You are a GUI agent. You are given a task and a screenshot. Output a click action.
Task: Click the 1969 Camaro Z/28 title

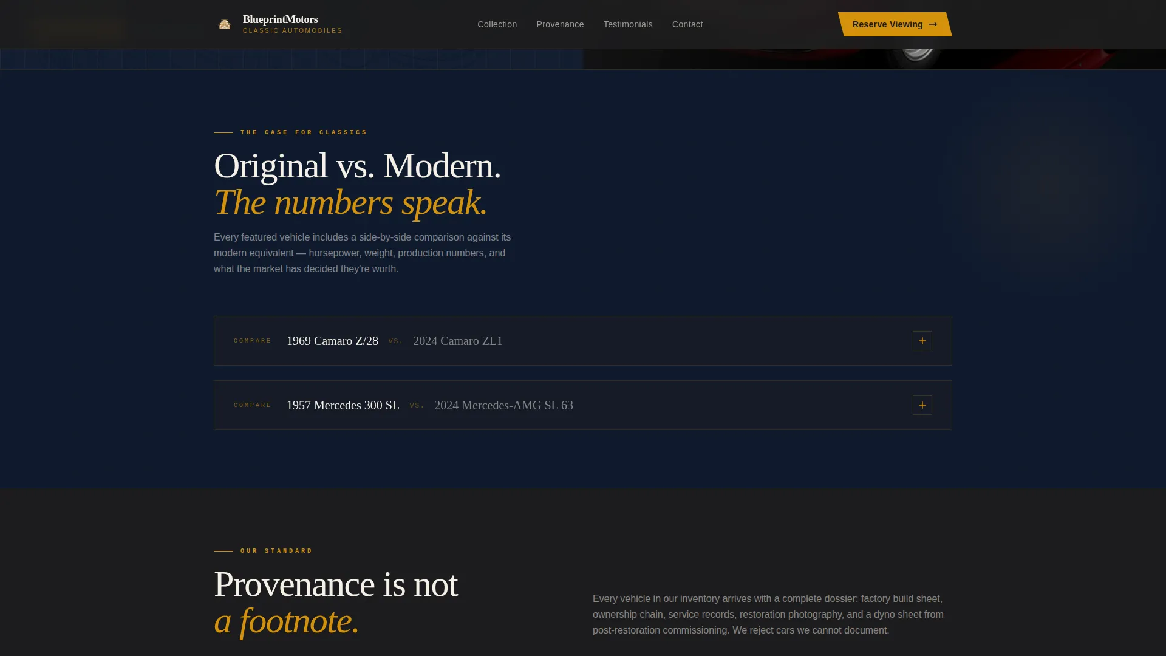(x=332, y=341)
